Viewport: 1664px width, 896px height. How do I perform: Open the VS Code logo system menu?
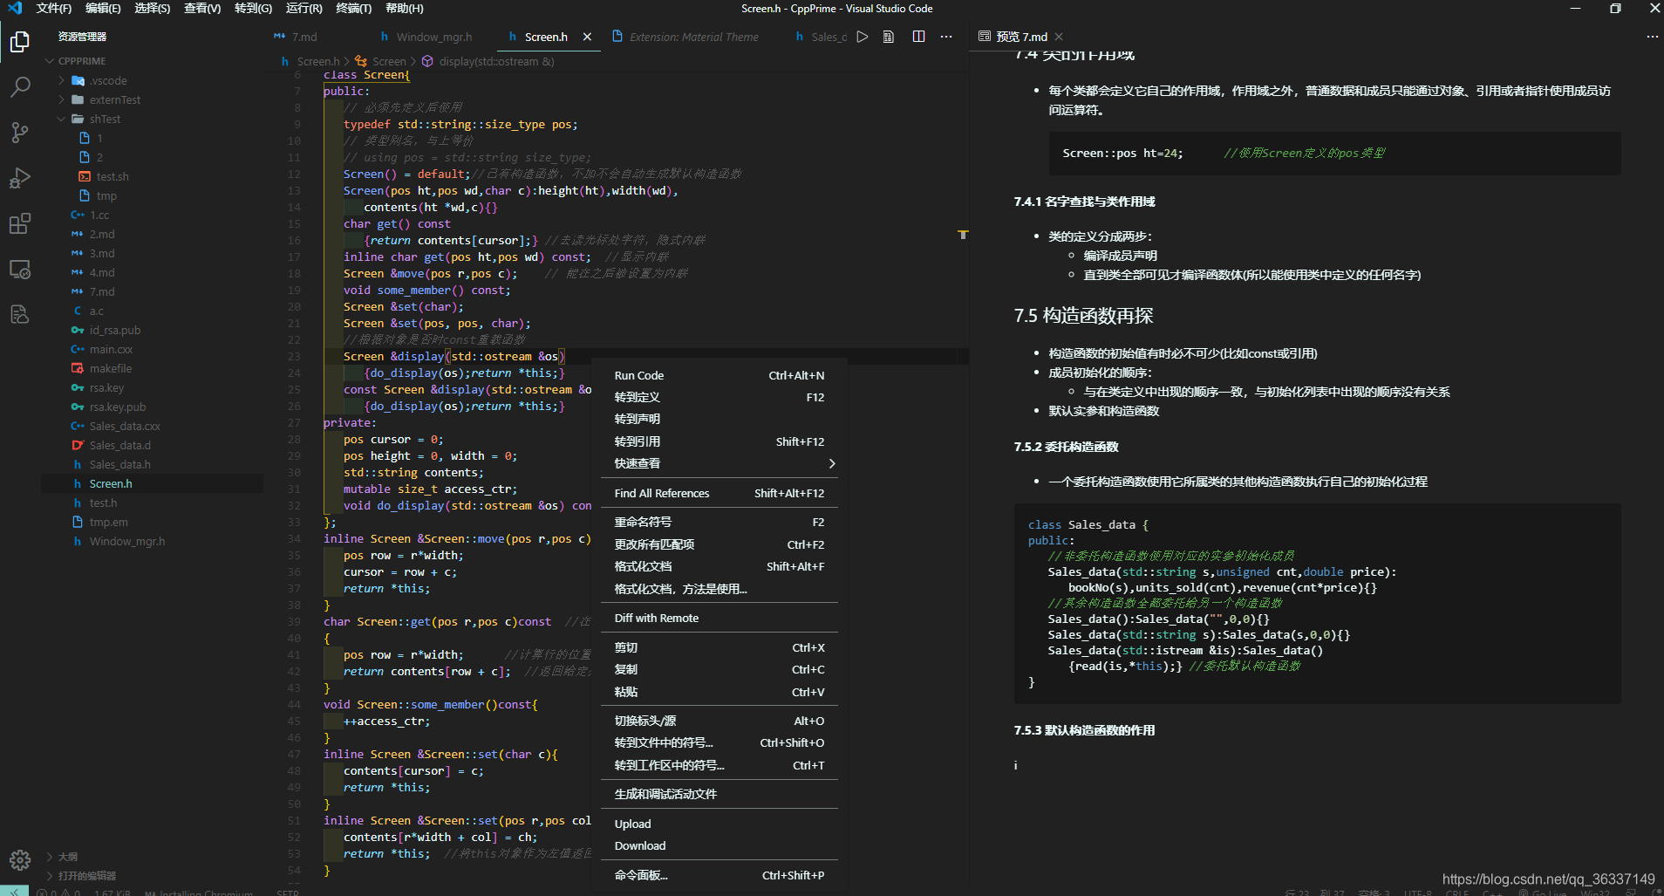pos(15,8)
